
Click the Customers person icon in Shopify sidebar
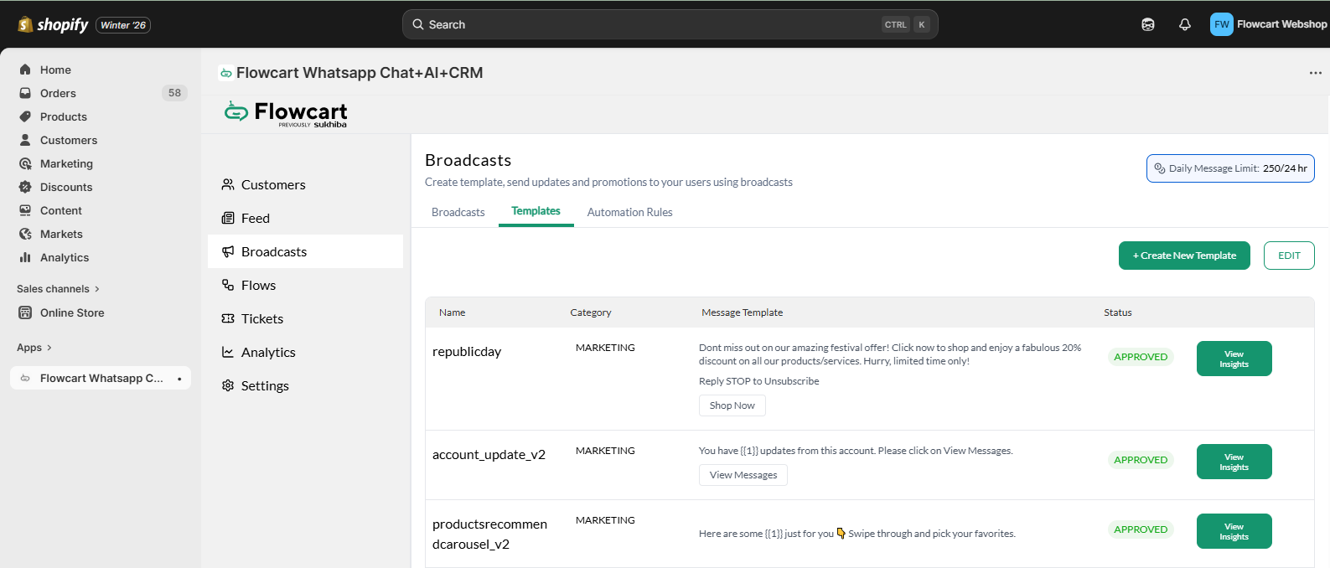[25, 140]
